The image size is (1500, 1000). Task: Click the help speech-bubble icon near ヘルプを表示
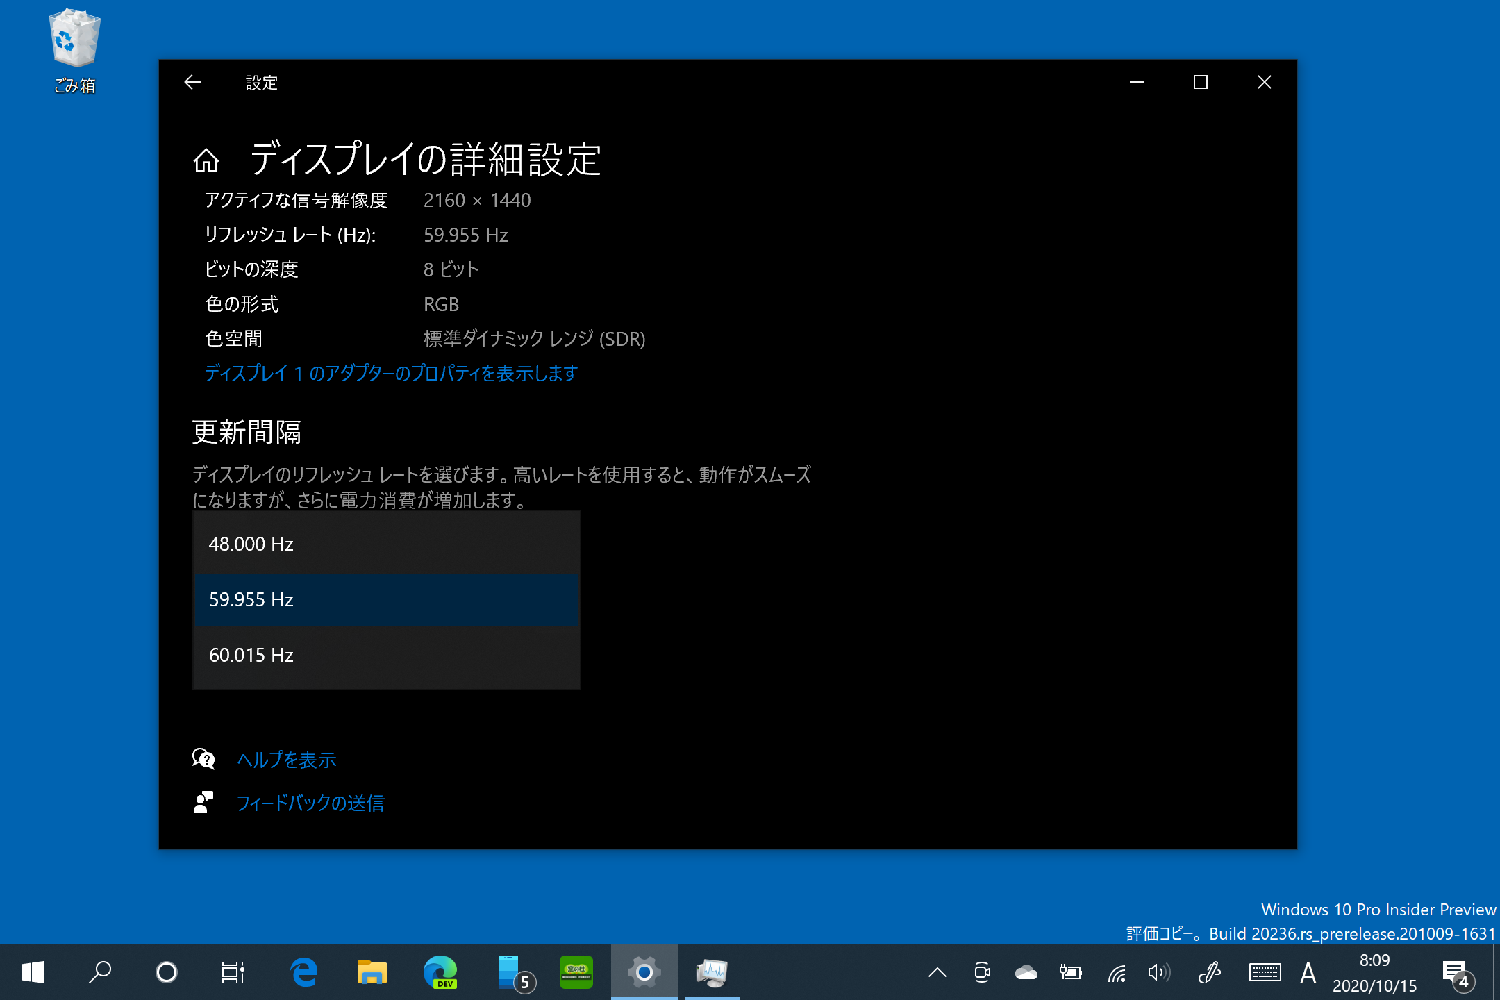(202, 760)
